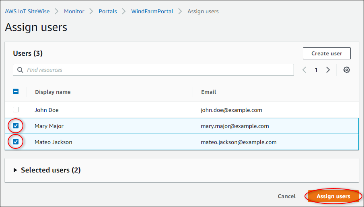Go to the previous page arrow
Image resolution: width=364 pixels, height=207 pixels.
[304, 70]
